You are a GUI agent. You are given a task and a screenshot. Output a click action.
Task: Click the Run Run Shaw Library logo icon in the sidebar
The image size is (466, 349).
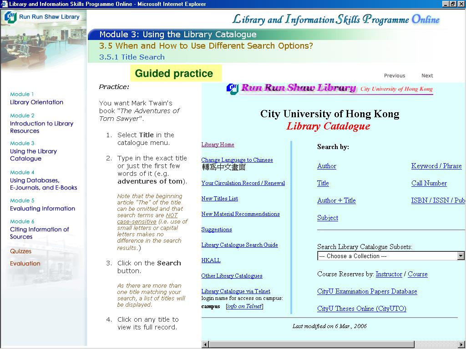[x=11, y=17]
